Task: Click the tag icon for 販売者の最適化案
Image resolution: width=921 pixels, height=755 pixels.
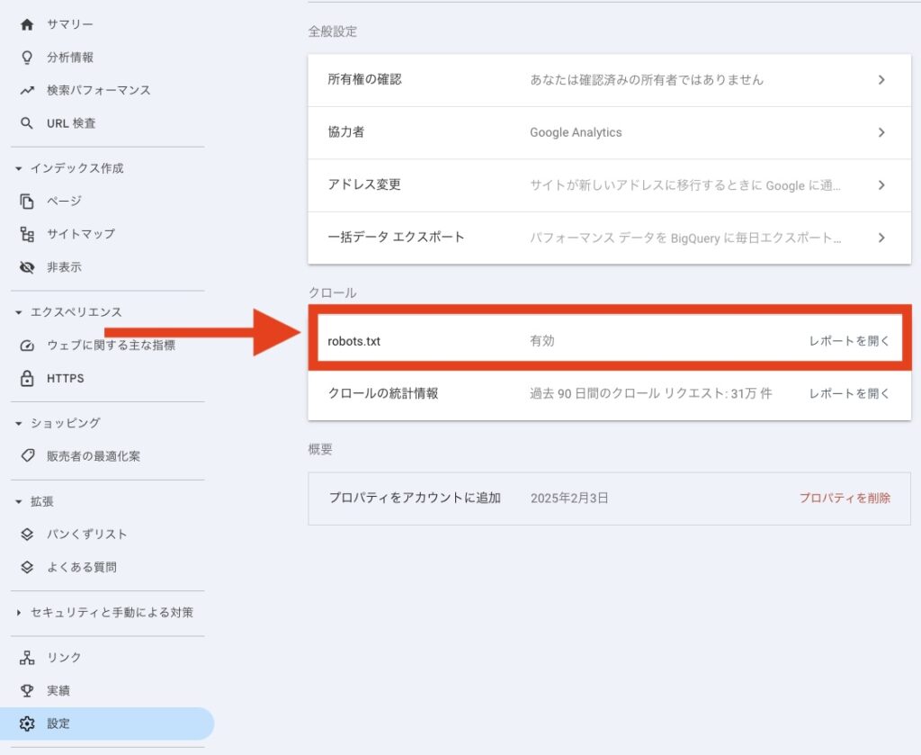Action: [27, 456]
